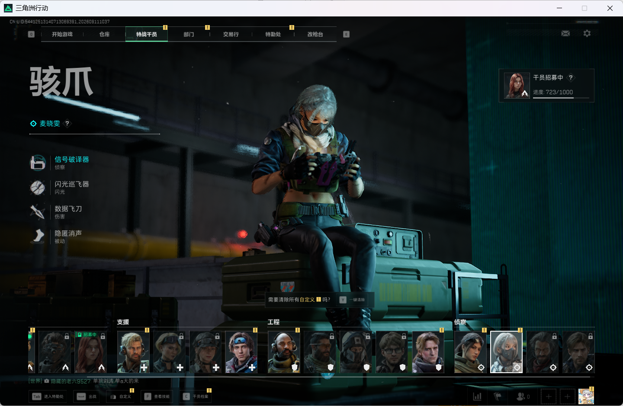The image size is (623, 406).
Task: Select the 信号破译器 skill icon
Action: [x=38, y=163]
